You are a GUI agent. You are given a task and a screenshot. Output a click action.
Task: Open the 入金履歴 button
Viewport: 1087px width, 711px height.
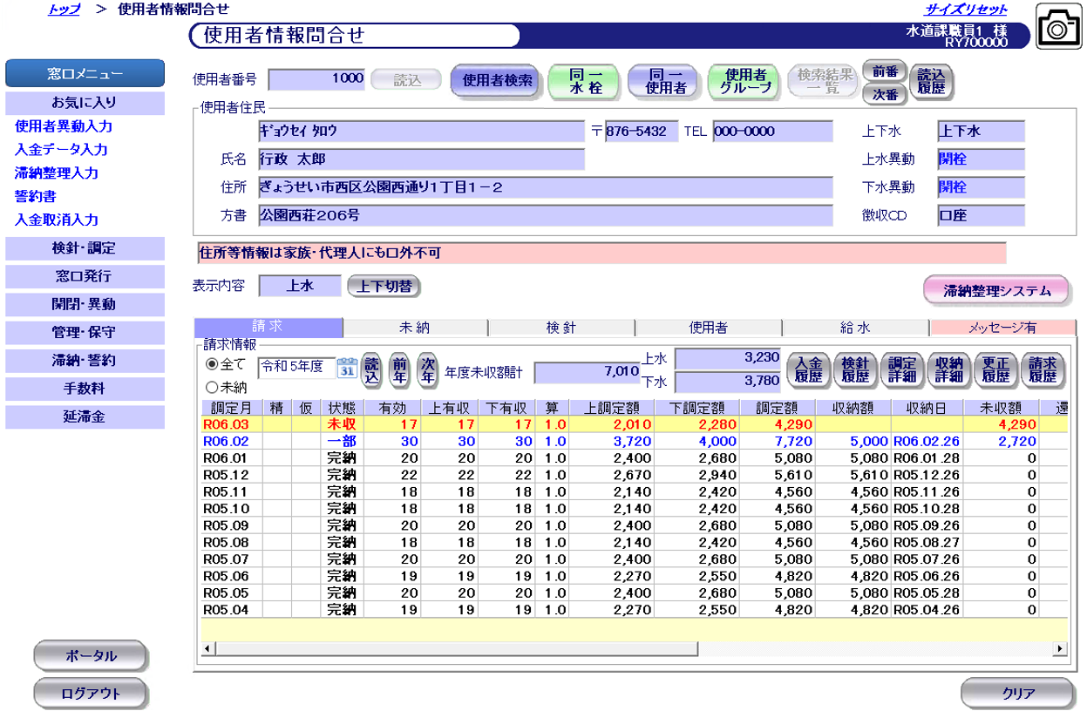click(x=808, y=369)
